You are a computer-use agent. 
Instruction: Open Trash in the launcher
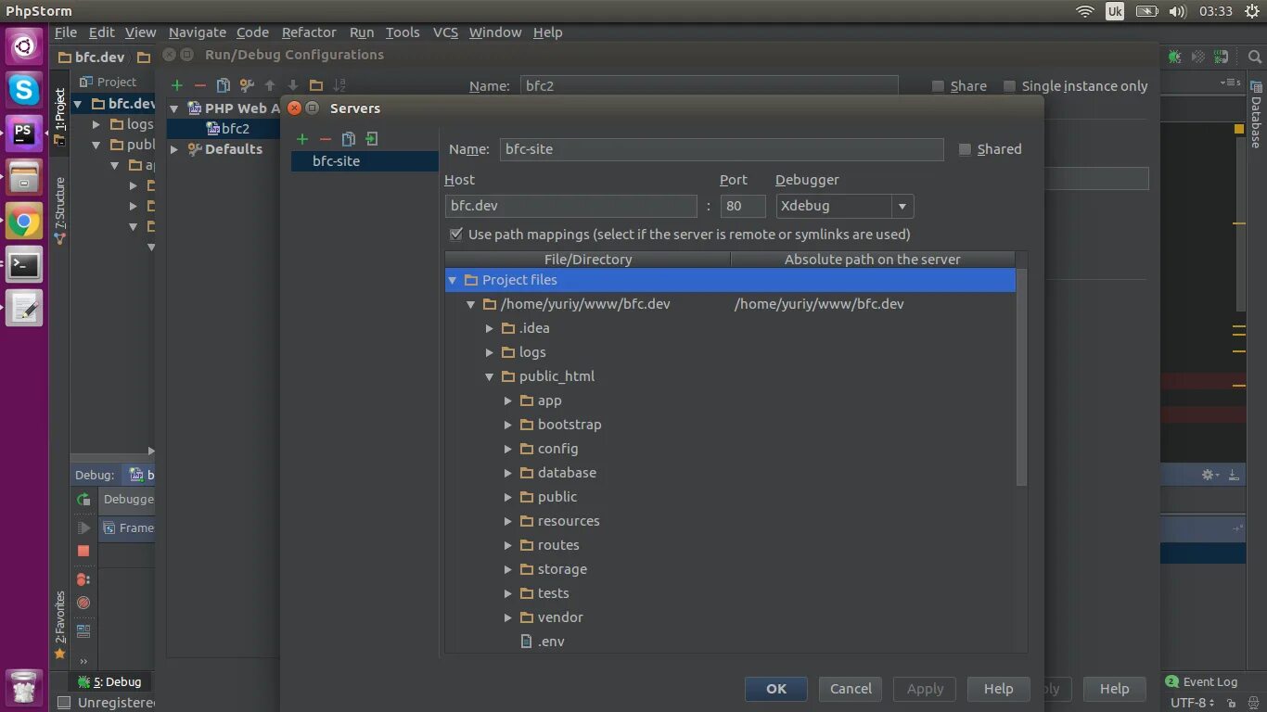tap(24, 687)
